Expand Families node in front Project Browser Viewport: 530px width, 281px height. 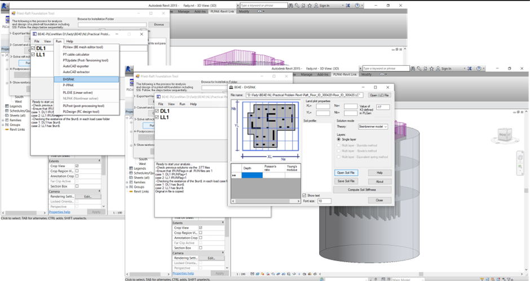(127, 182)
